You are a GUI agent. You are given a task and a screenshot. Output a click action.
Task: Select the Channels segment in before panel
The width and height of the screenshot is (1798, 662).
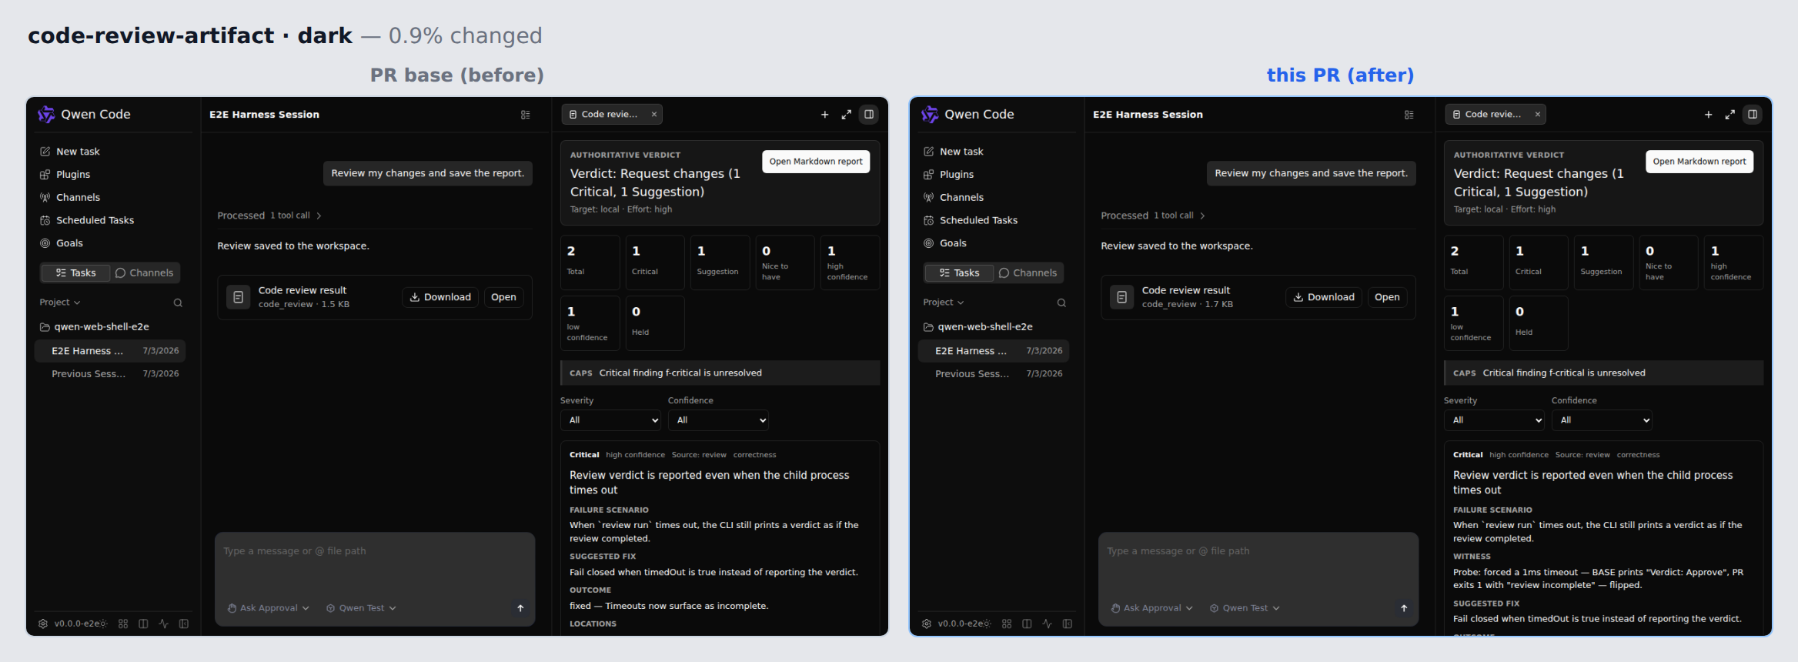pos(144,273)
